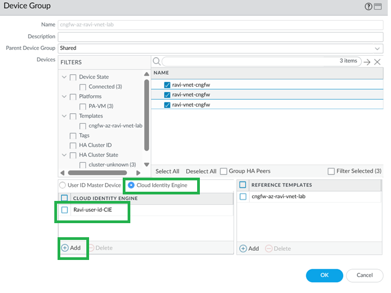Open the Parent Device Group dropdown

point(377,49)
